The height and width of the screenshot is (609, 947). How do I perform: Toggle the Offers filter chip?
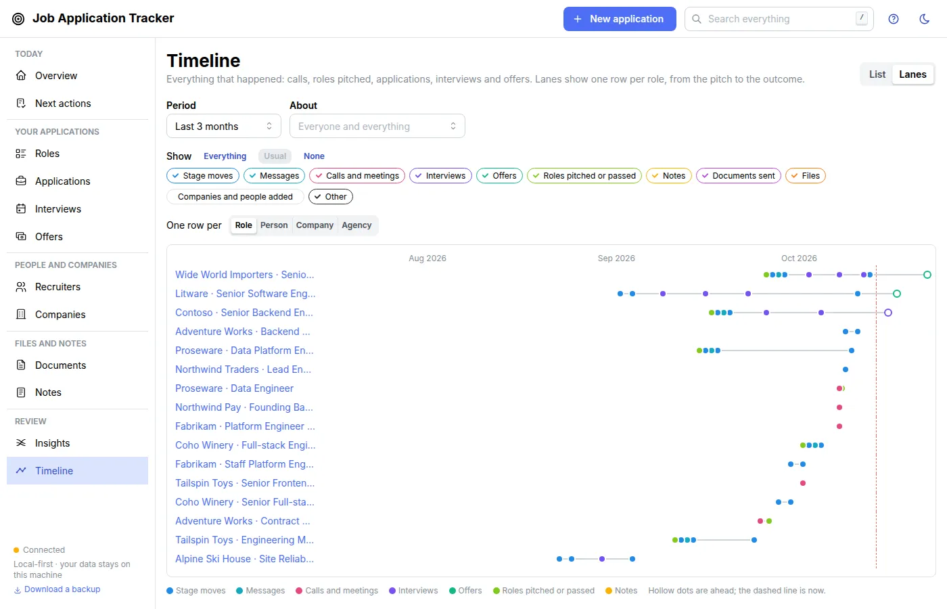pos(499,176)
